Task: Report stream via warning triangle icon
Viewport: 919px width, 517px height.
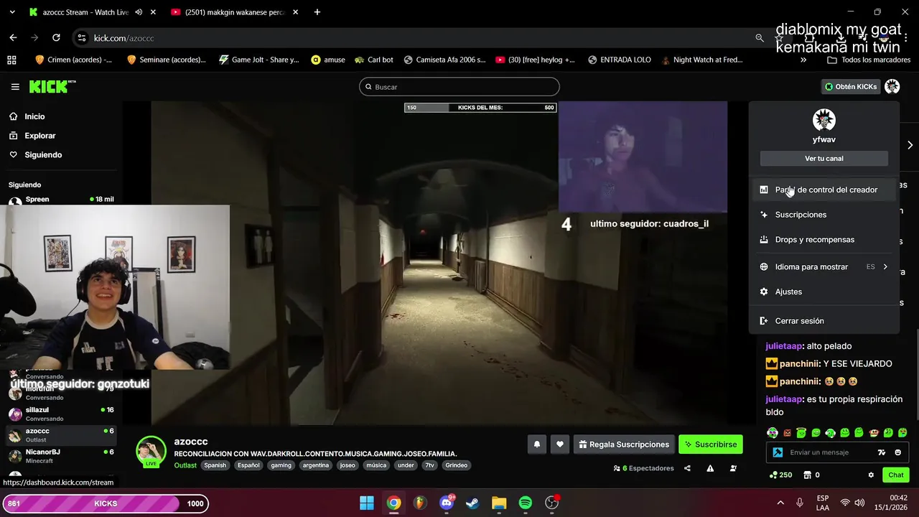Action: [x=710, y=468]
